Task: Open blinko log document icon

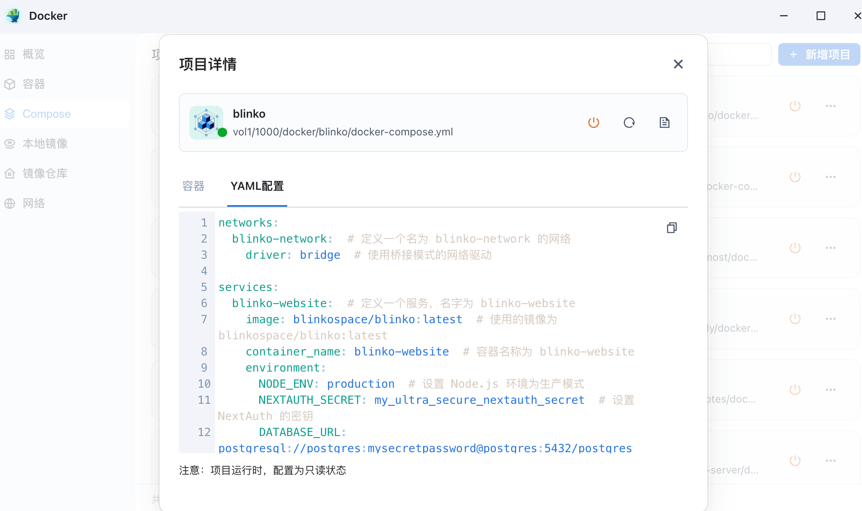Action: (665, 123)
